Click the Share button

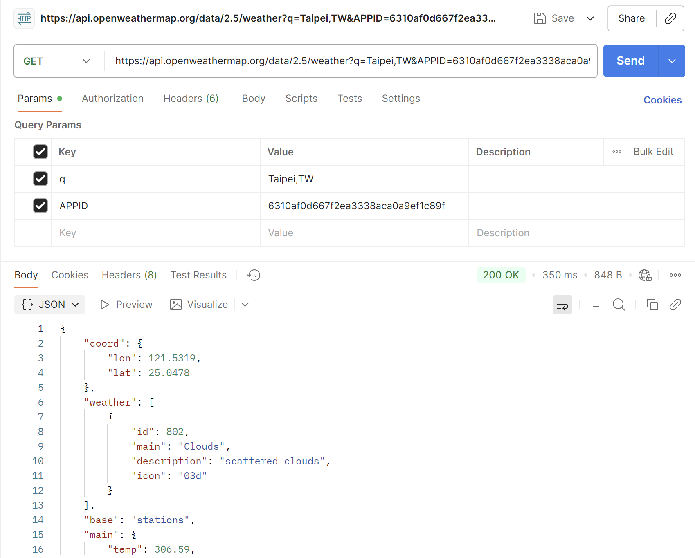point(632,18)
